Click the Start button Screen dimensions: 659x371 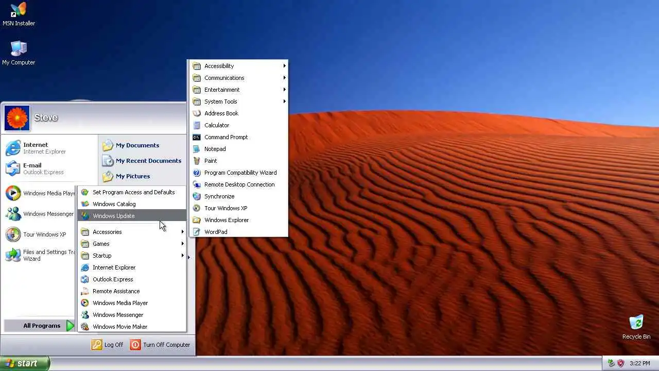[25, 363]
